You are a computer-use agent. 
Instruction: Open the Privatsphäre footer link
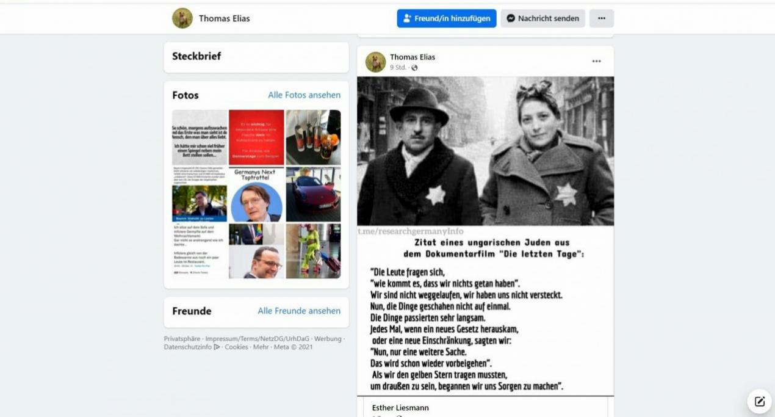[x=182, y=339]
